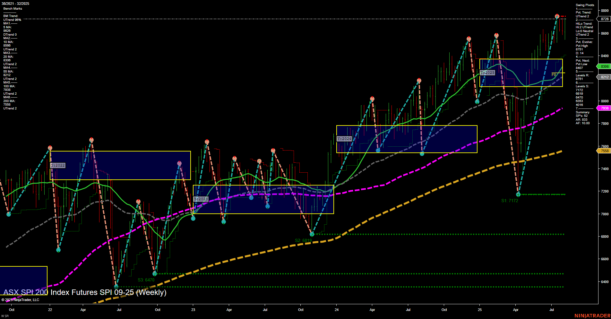Open the Y:2023 yellow range box label
This screenshot has height=319, width=611.
click(x=201, y=198)
